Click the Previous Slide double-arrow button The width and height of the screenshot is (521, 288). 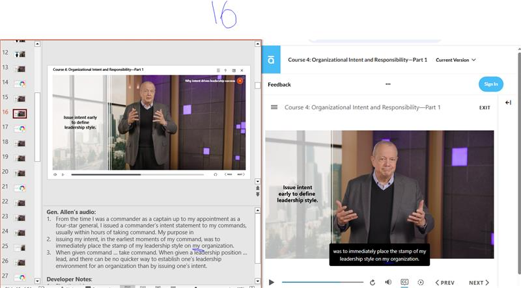pos(257,188)
